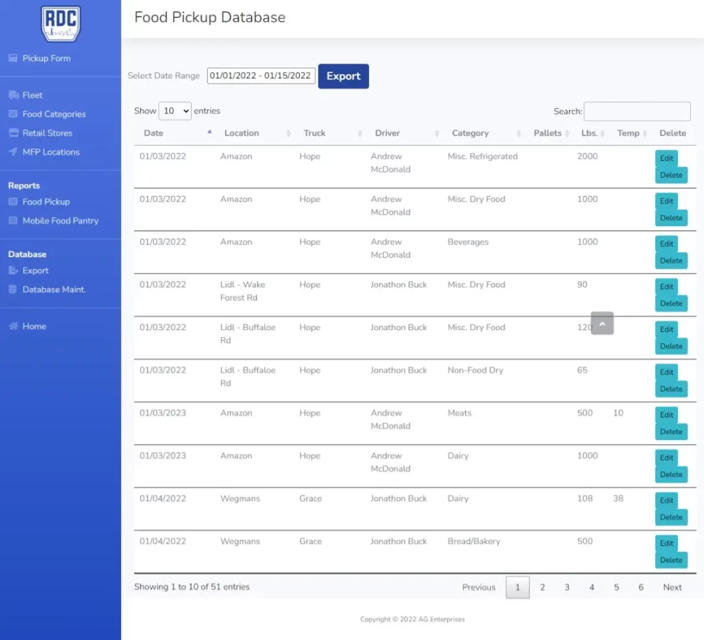Delete the Amazon Dairy 1000 lbs entry
The width and height of the screenshot is (704, 640).
pos(671,474)
